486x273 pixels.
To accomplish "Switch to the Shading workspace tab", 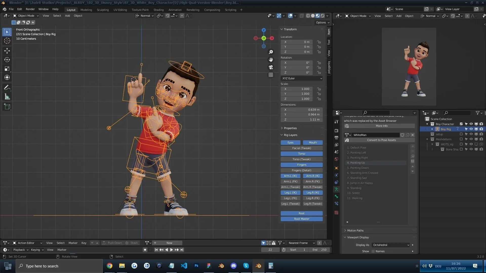I will pos(158,10).
